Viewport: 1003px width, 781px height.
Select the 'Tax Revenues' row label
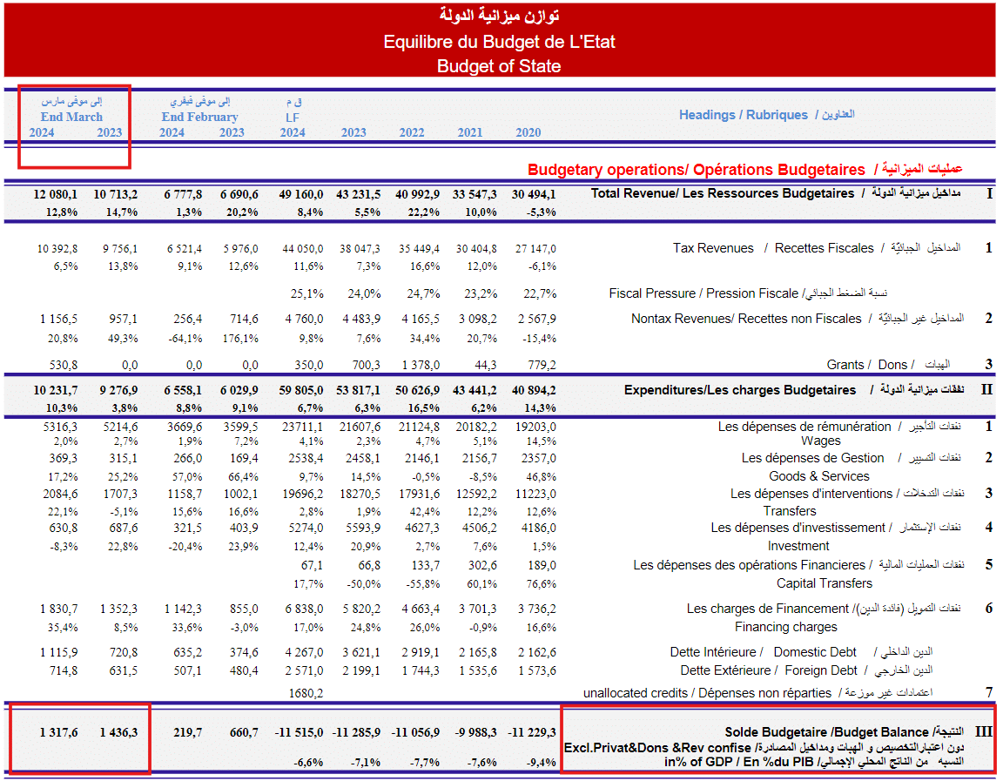pyautogui.click(x=713, y=248)
